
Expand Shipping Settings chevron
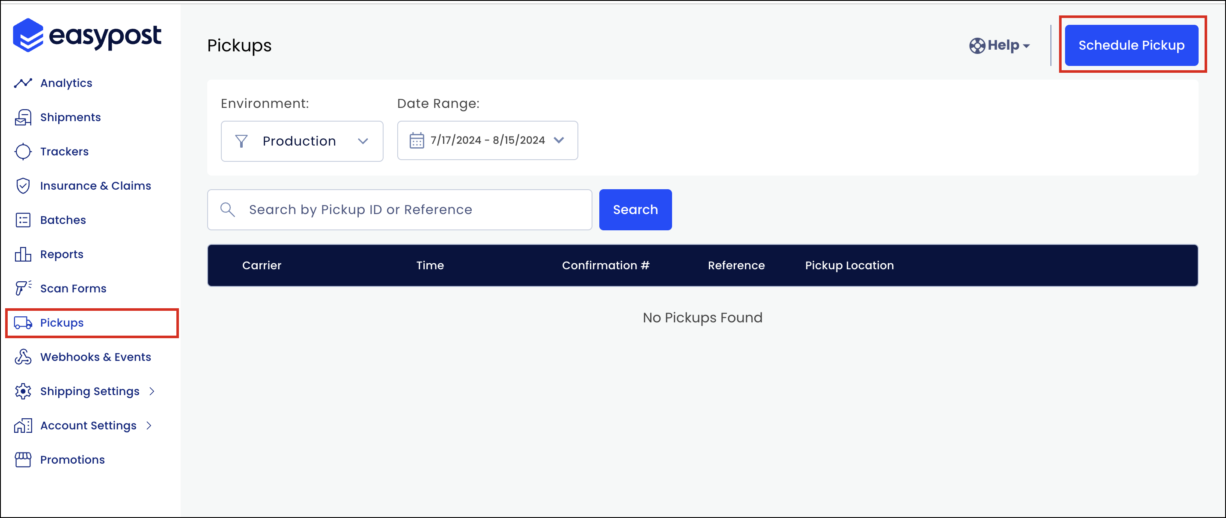[x=152, y=391]
